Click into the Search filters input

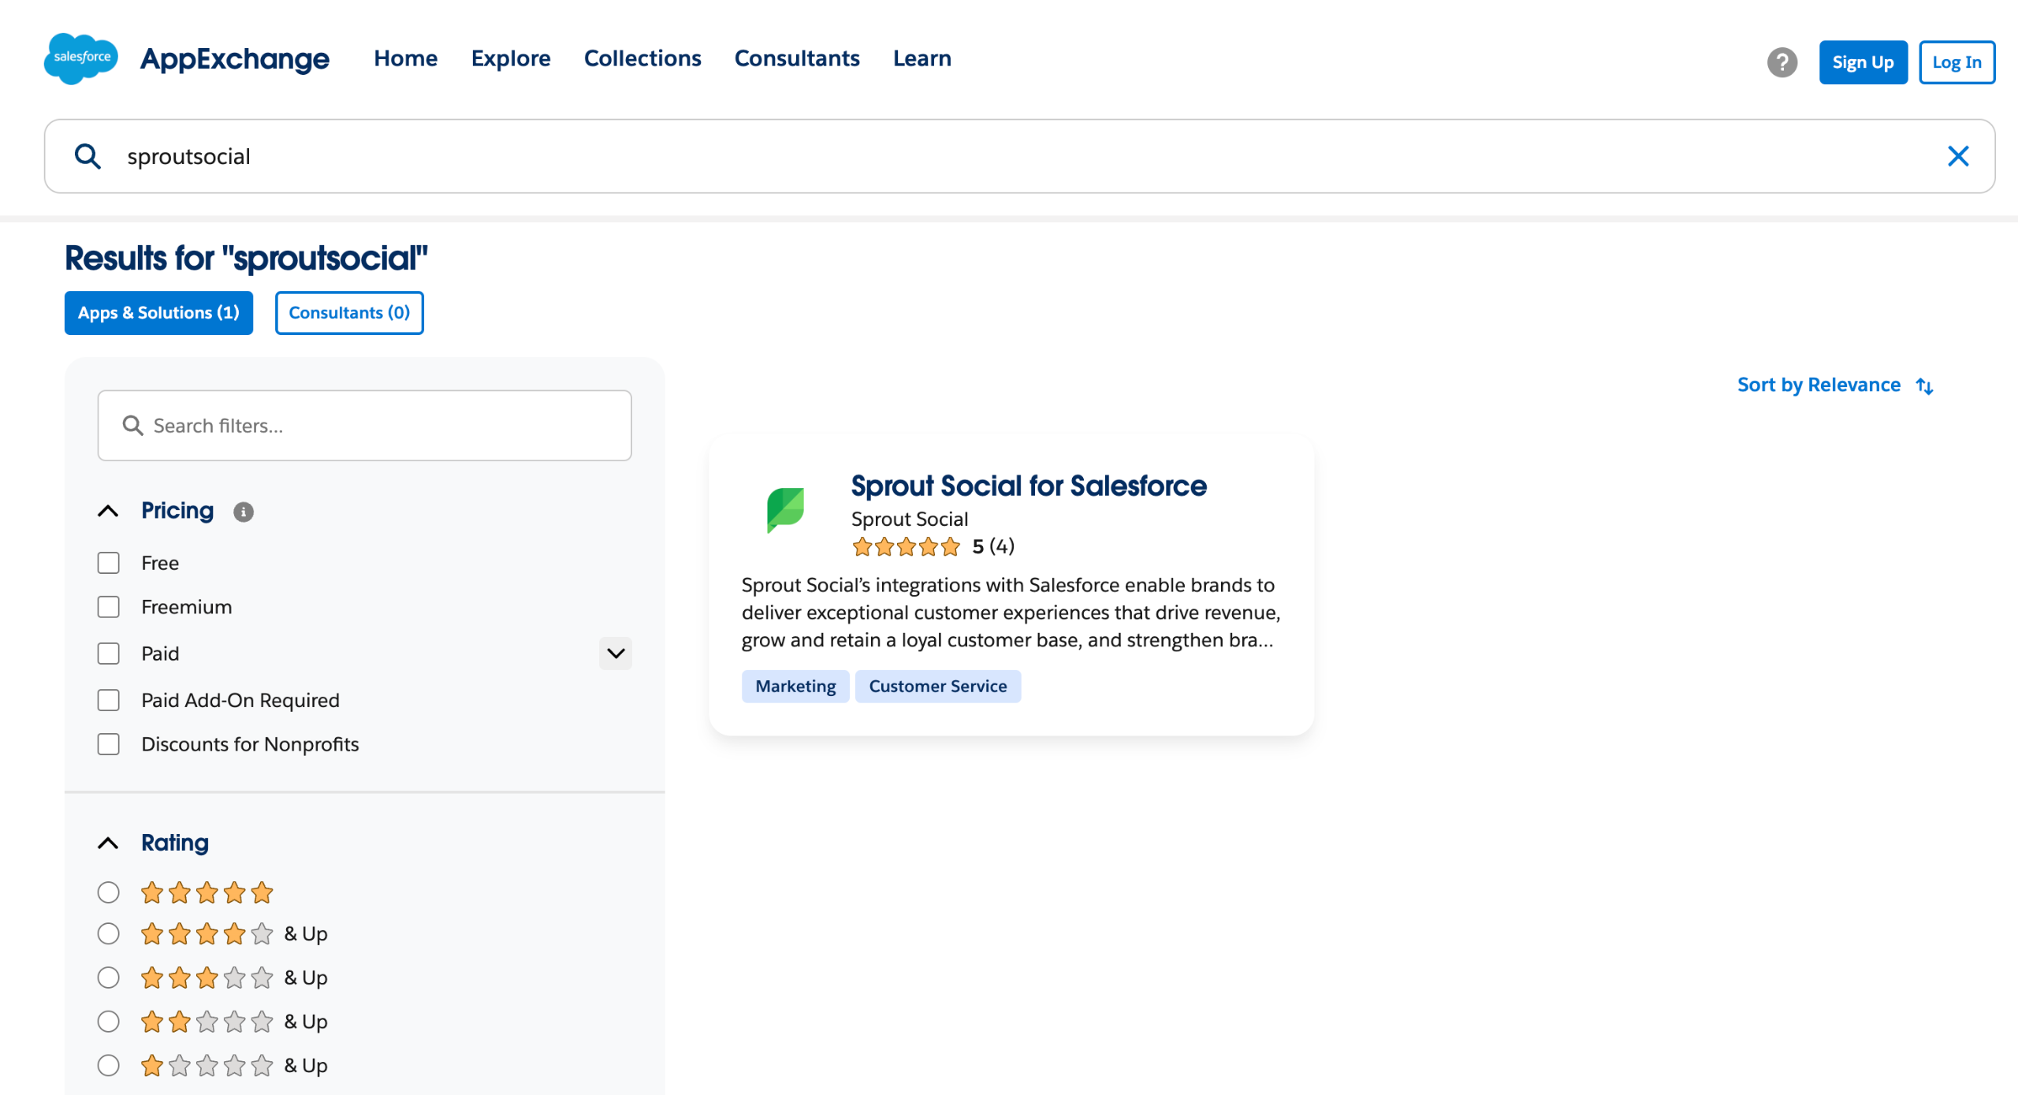click(378, 426)
